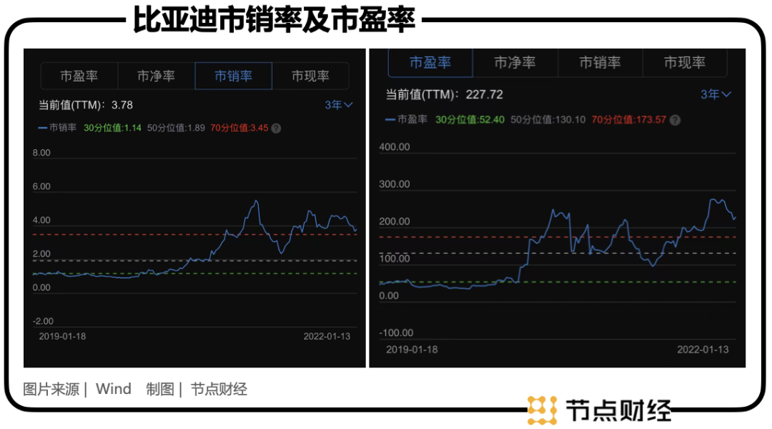Click 50分位值:1.89 legend label
The height and width of the screenshot is (429, 772).
point(176,128)
